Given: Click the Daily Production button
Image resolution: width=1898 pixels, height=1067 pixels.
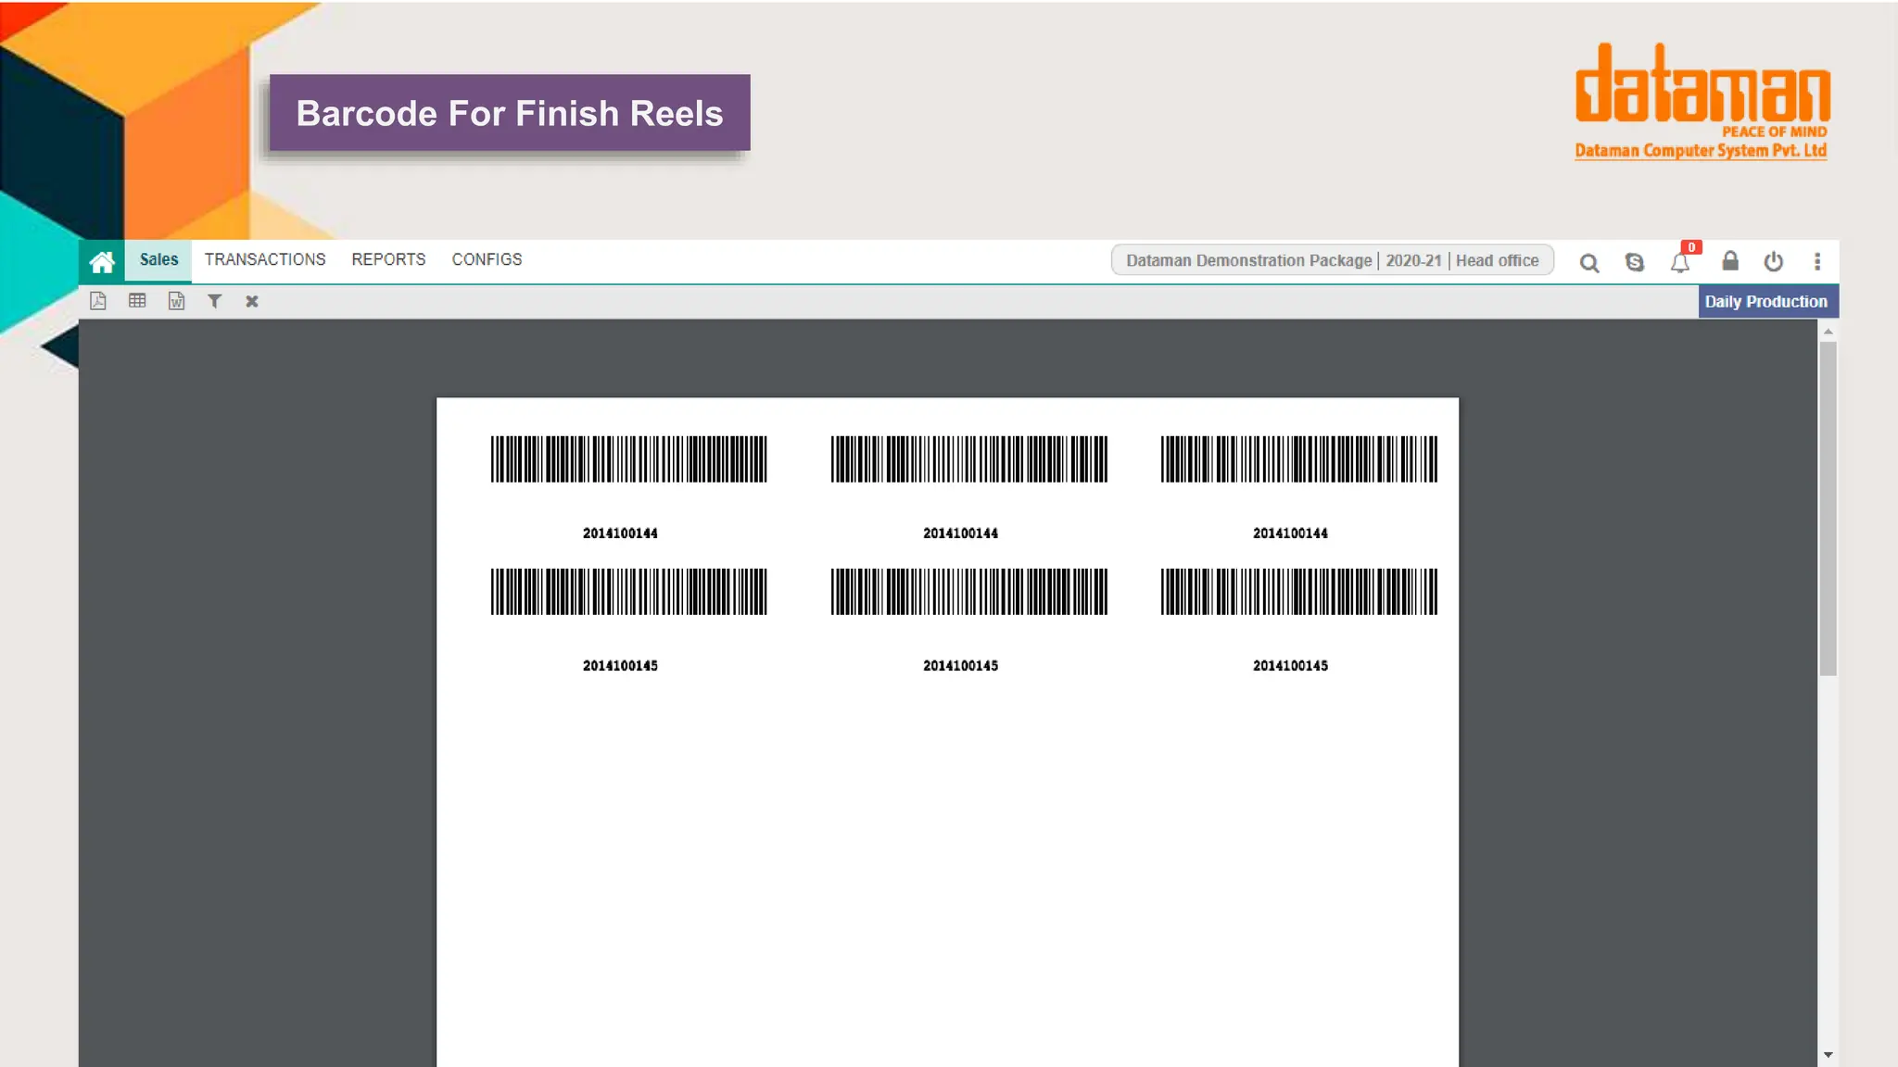Looking at the screenshot, I should tap(1766, 302).
